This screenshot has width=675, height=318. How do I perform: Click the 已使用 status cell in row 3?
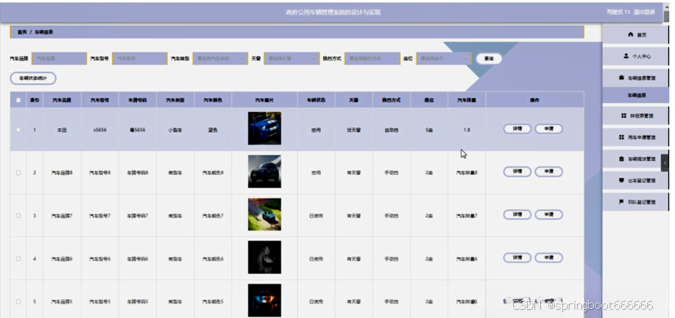pyautogui.click(x=316, y=216)
